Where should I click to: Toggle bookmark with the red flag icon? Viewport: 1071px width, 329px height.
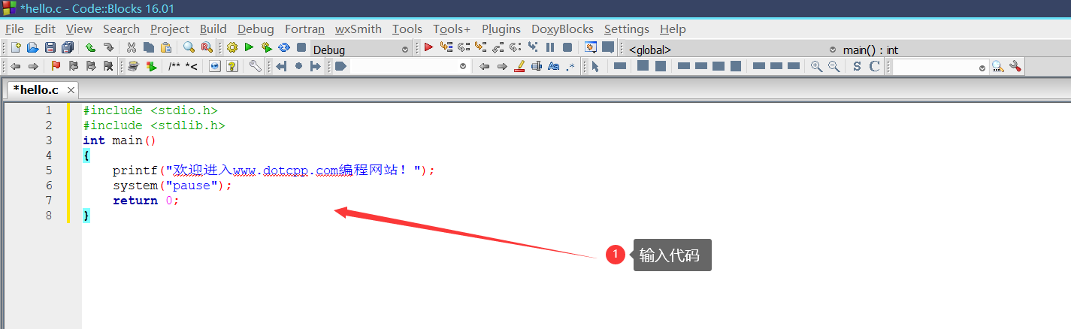(x=56, y=66)
